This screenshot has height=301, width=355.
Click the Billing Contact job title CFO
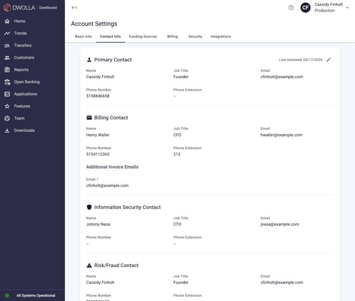[177, 135]
